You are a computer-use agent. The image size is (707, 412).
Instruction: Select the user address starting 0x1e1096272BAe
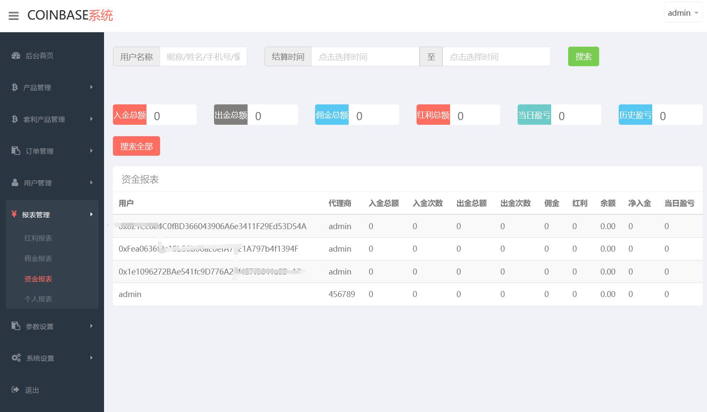point(210,272)
